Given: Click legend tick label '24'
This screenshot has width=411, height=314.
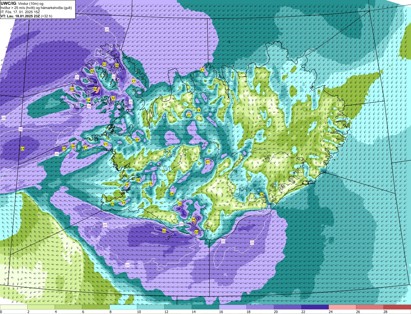Looking at the screenshot, I should [331, 312].
